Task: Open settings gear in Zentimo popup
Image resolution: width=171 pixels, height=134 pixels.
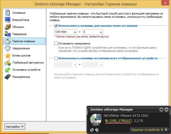Action: [x=161, y=110]
